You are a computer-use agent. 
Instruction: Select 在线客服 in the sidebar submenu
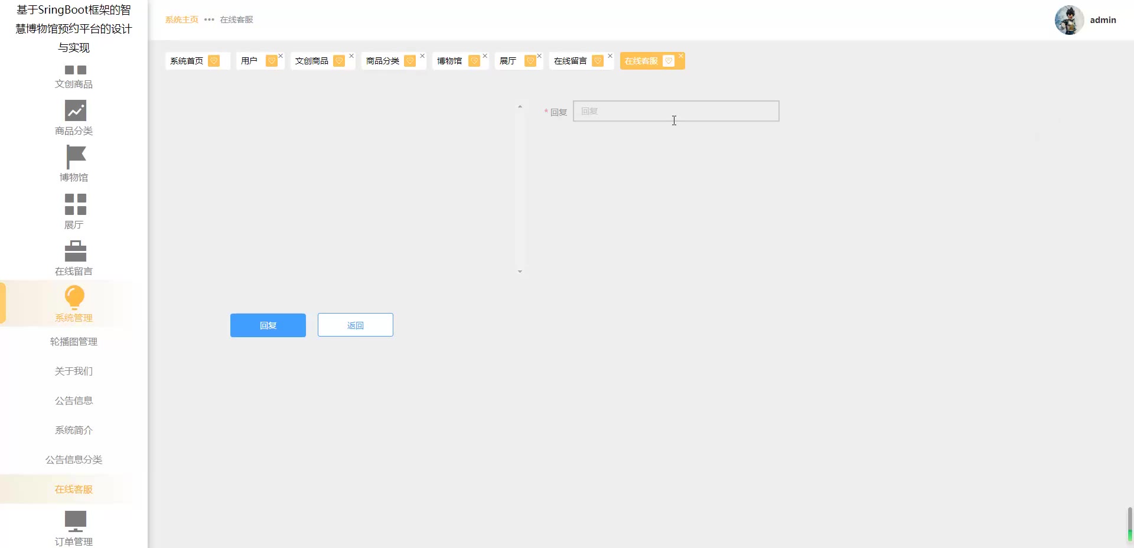point(74,489)
